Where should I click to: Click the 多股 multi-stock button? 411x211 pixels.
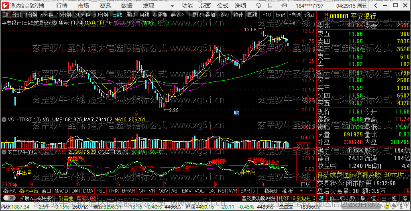pos(224,15)
